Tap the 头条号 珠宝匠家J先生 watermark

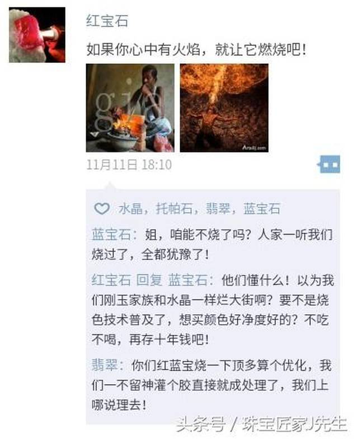pos(262,424)
